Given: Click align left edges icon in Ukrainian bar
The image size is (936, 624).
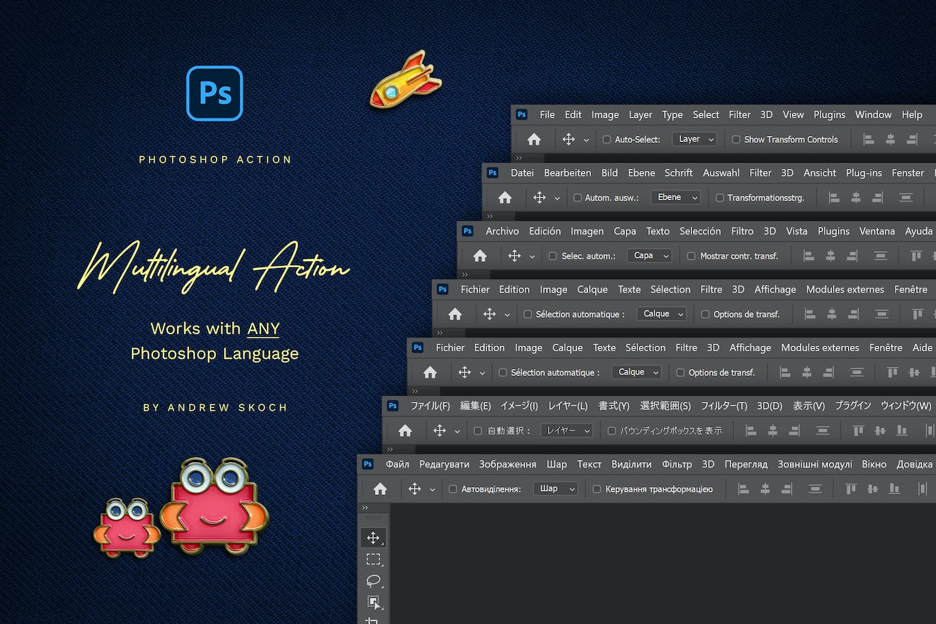Looking at the screenshot, I should click(743, 489).
